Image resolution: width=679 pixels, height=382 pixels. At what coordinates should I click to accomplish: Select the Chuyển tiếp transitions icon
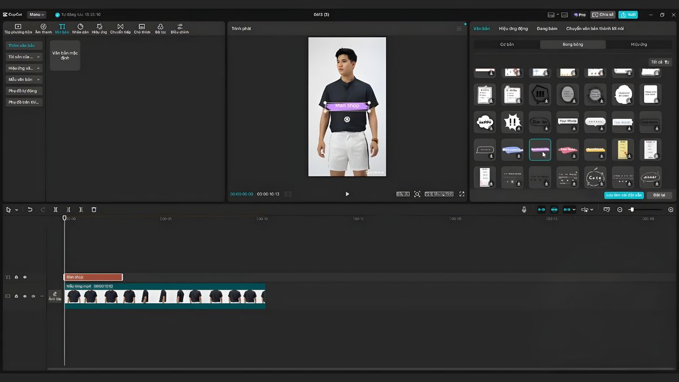click(x=120, y=28)
